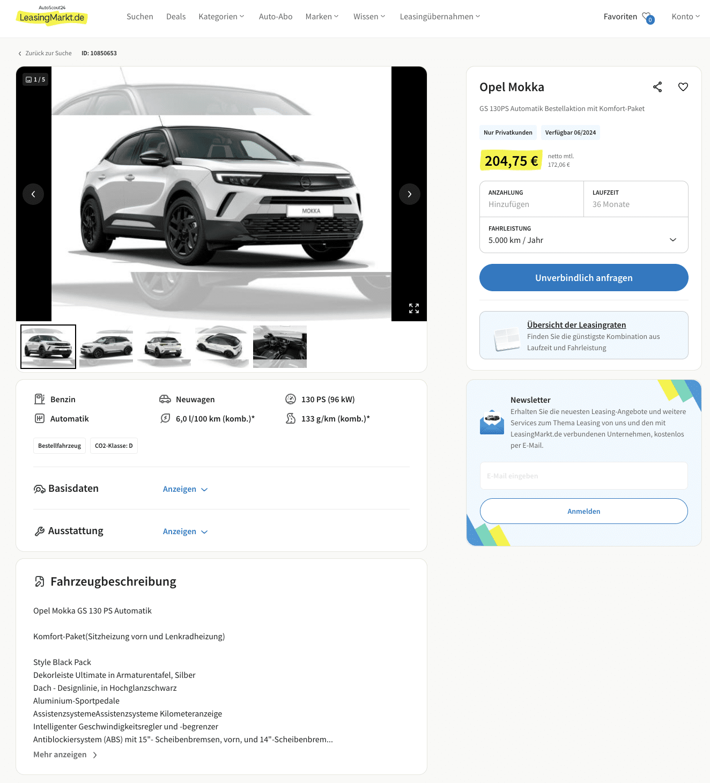This screenshot has width=710, height=783.
Task: Click Unverbindlich anfragen button
Action: 583,278
